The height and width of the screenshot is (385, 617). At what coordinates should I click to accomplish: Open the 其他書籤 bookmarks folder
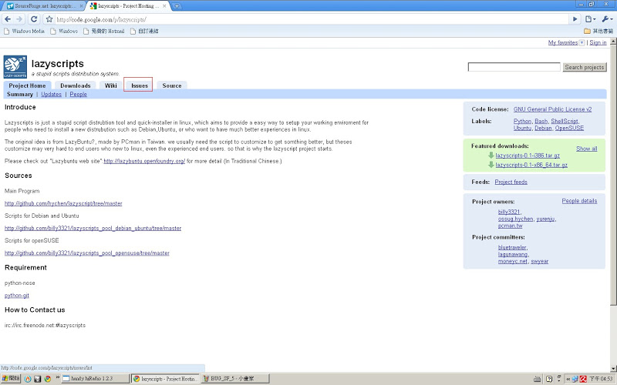pyautogui.click(x=598, y=31)
